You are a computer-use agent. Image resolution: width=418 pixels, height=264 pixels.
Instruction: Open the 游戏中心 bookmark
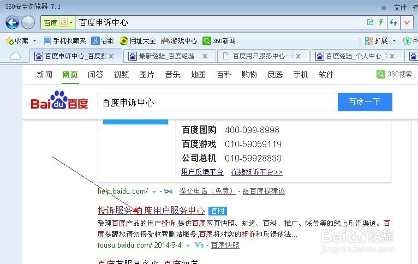179,41
